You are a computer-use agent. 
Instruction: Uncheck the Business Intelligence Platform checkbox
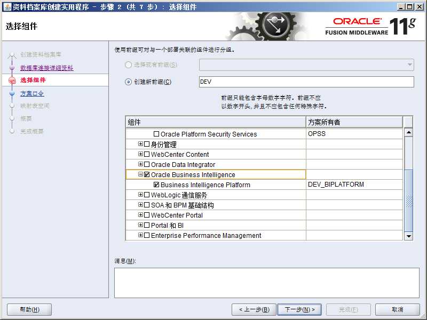tap(156, 185)
